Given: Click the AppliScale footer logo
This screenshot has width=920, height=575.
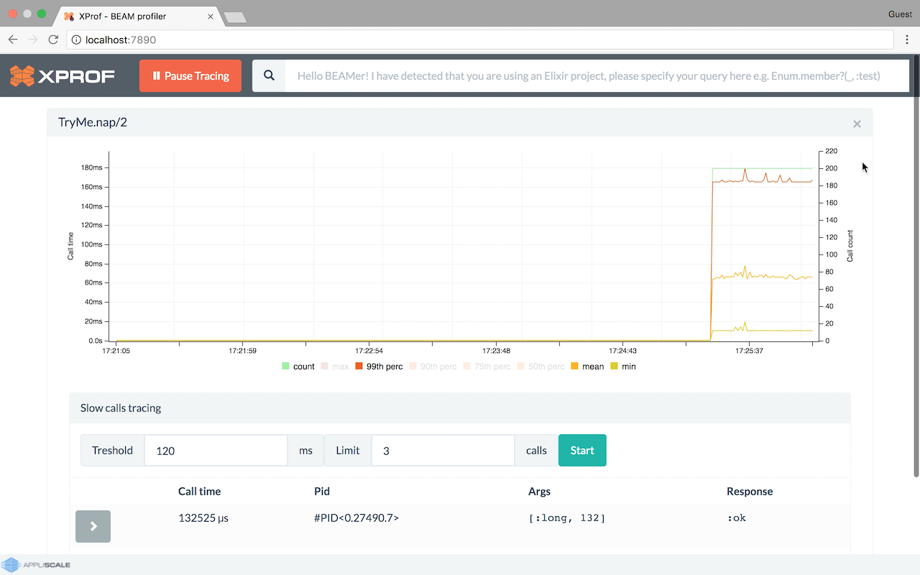Looking at the screenshot, I should point(36,565).
